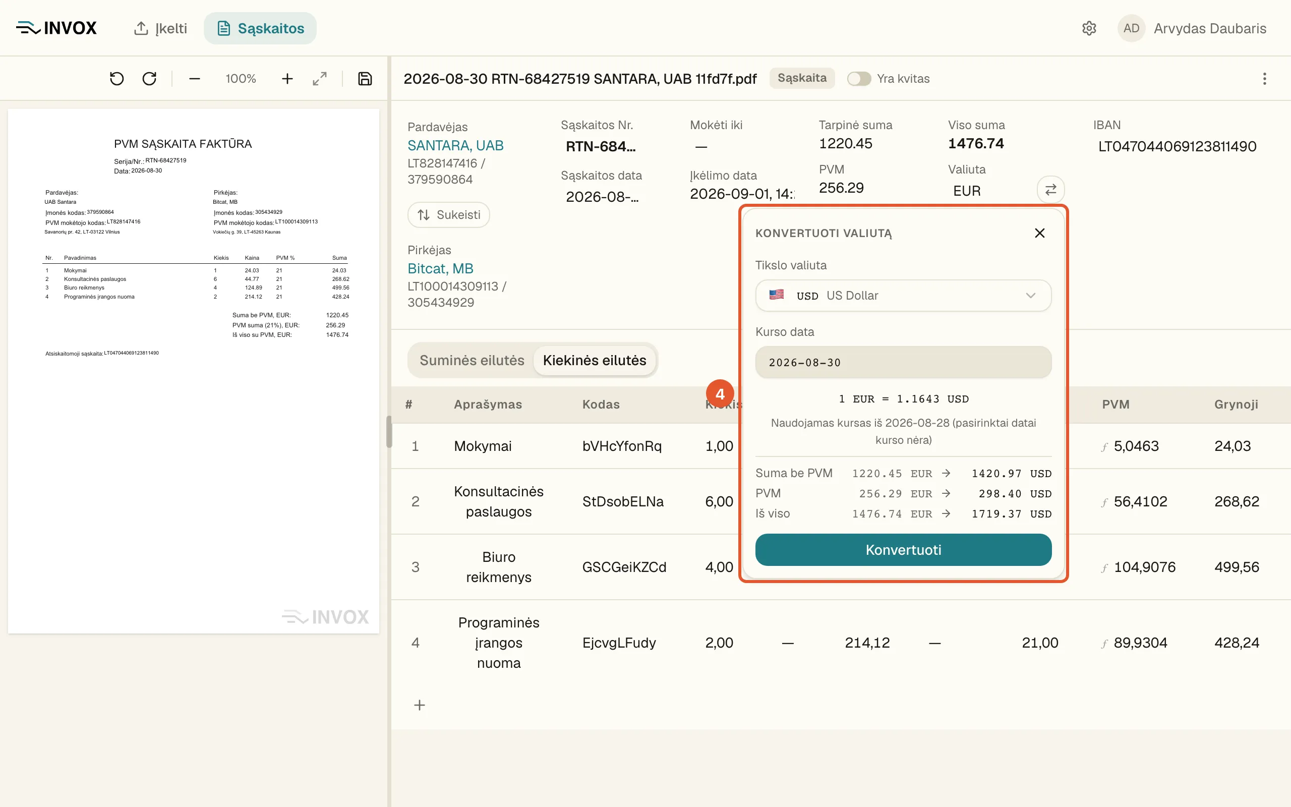The width and height of the screenshot is (1291, 807).
Task: Click the net amount 428,24 cell
Action: [1237, 643]
